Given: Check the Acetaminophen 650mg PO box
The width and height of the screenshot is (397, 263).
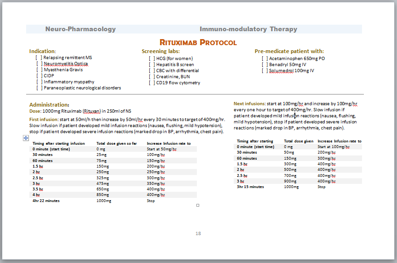Looking at the screenshot, I should pyautogui.click(x=265, y=59).
